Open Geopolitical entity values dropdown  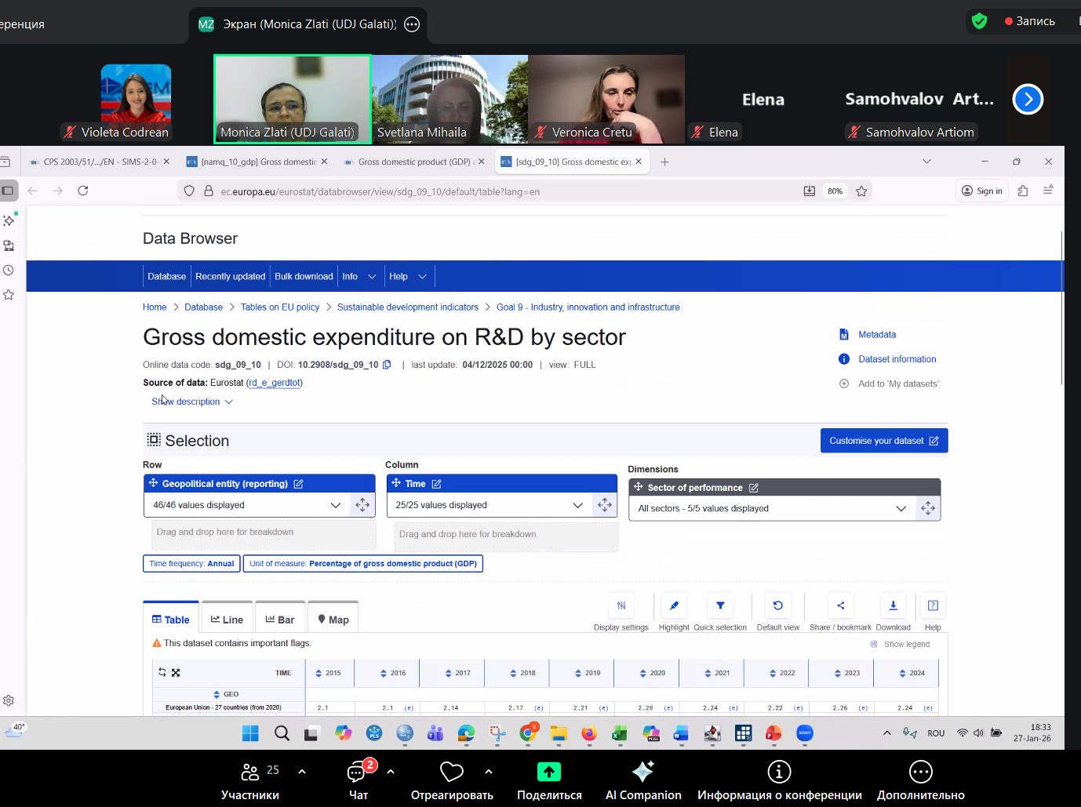click(335, 505)
